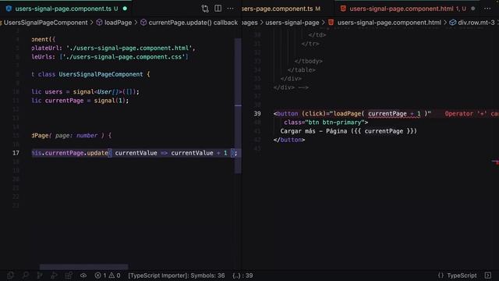Image resolution: width=499 pixels, height=281 pixels.
Task: Click 'signal<User[]>([])' users declaration
Action: pos(104,92)
